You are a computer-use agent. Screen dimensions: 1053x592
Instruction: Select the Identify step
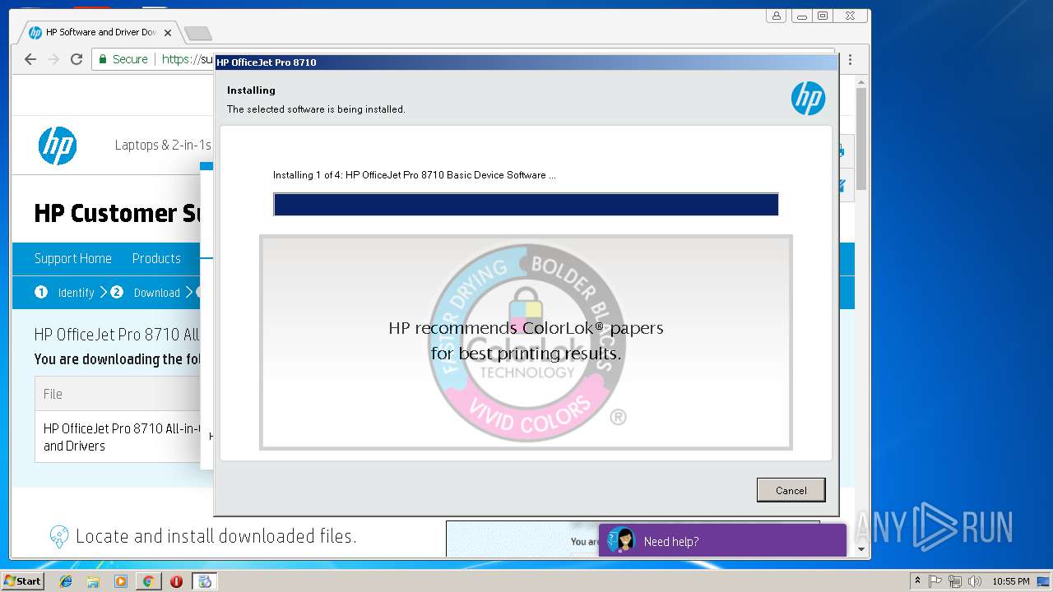65,293
